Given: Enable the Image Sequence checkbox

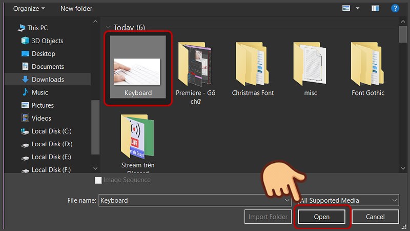Looking at the screenshot, I should tap(98, 180).
